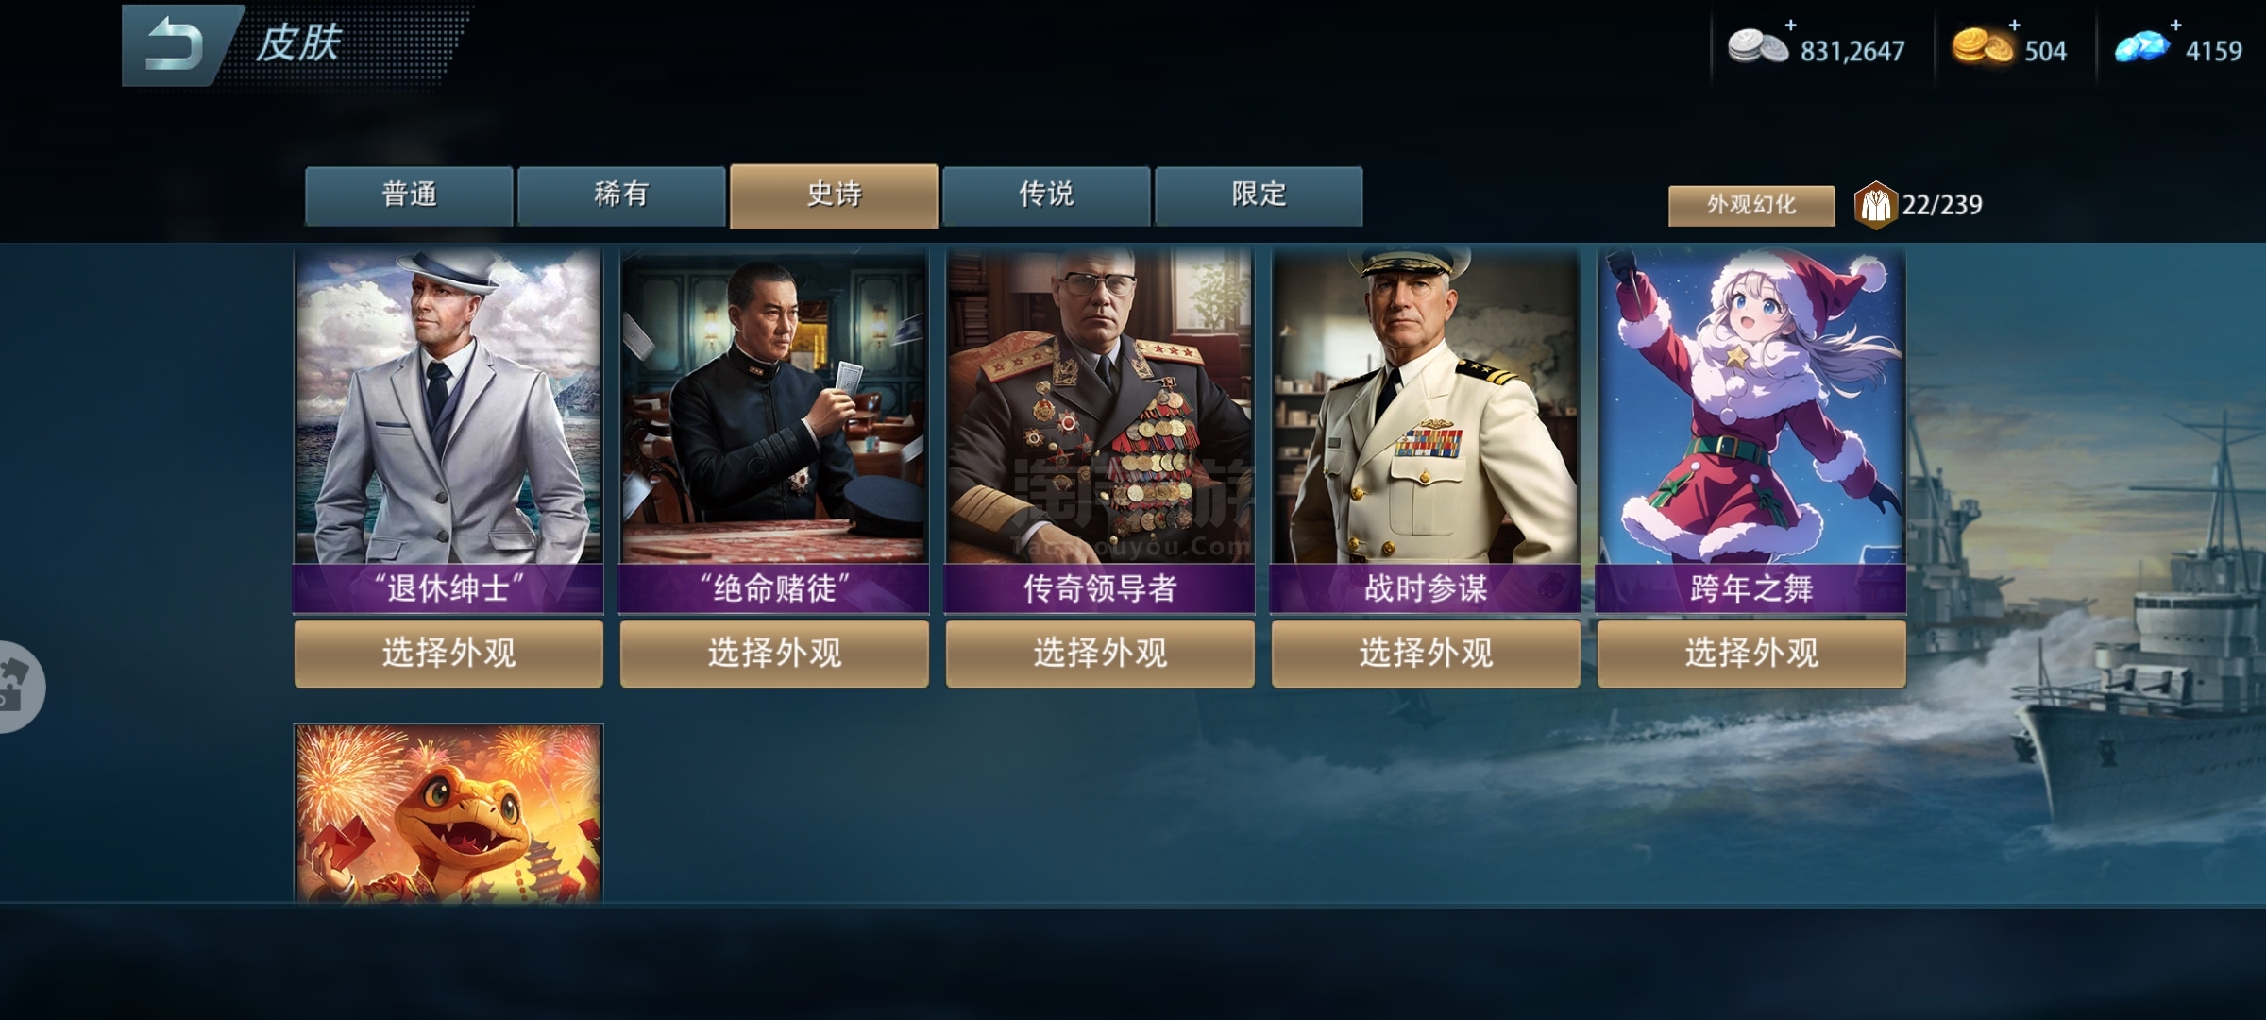Add diamonds via plus above 4159
Image resolution: width=2266 pixels, height=1020 pixels.
2175,25
